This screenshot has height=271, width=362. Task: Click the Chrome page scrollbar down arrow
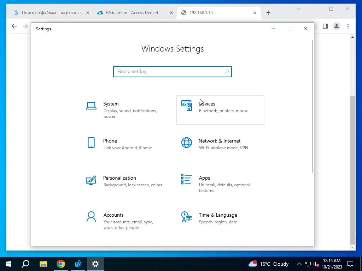(x=352, y=247)
